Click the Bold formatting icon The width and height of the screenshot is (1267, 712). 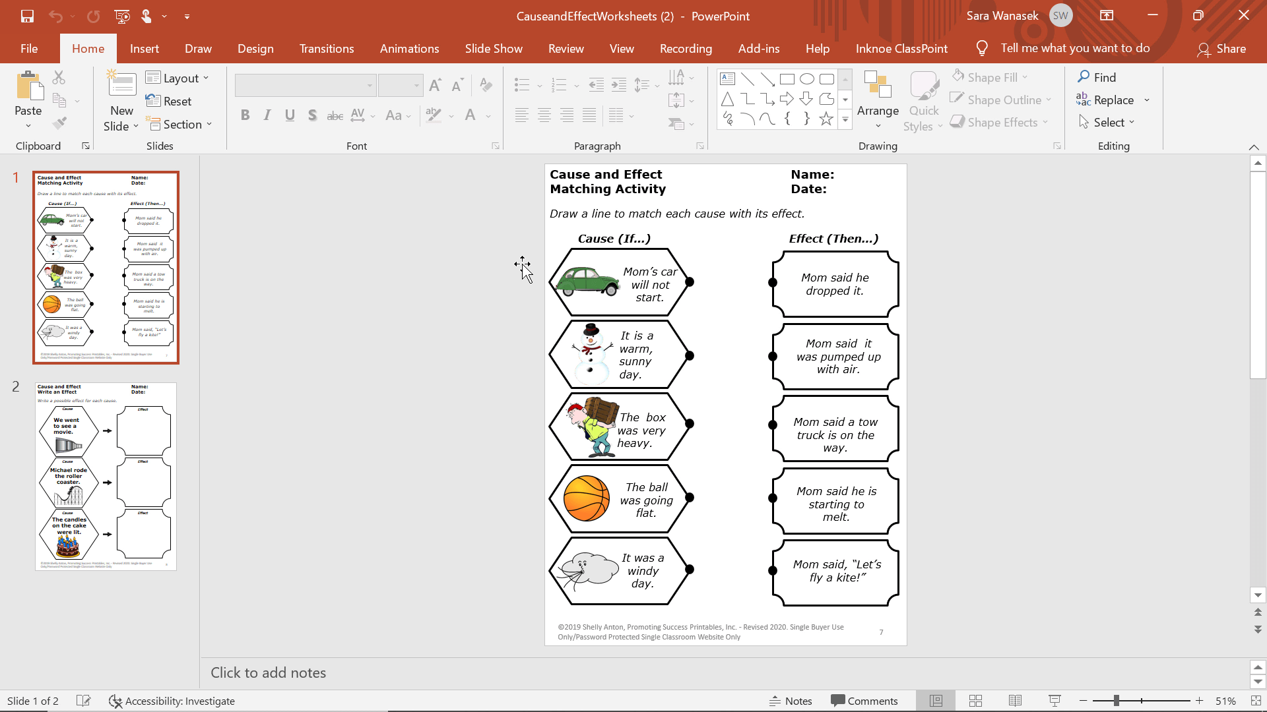coord(245,115)
